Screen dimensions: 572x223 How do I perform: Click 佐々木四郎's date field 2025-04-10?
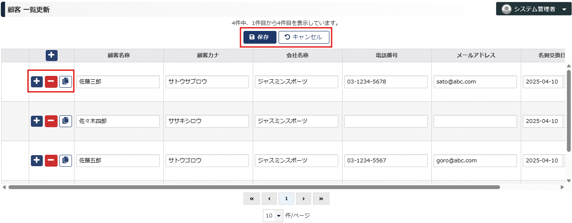543,121
